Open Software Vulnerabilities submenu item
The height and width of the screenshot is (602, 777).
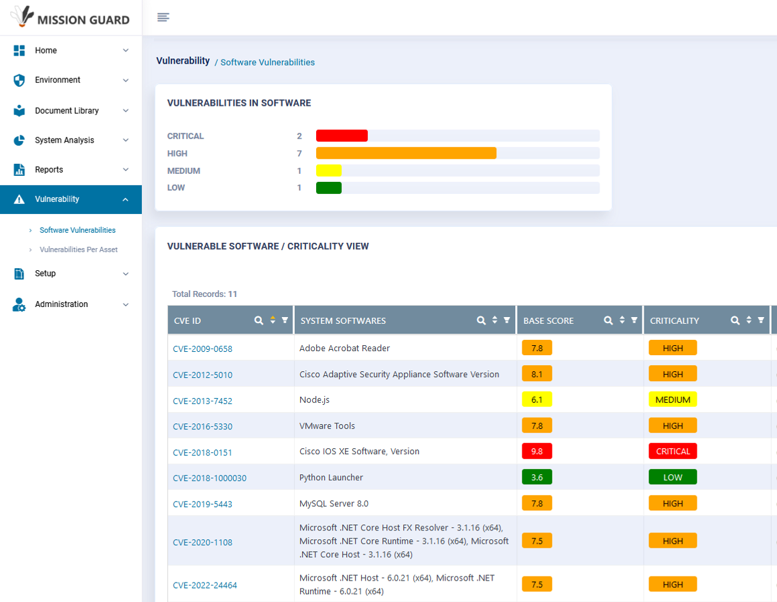point(77,230)
